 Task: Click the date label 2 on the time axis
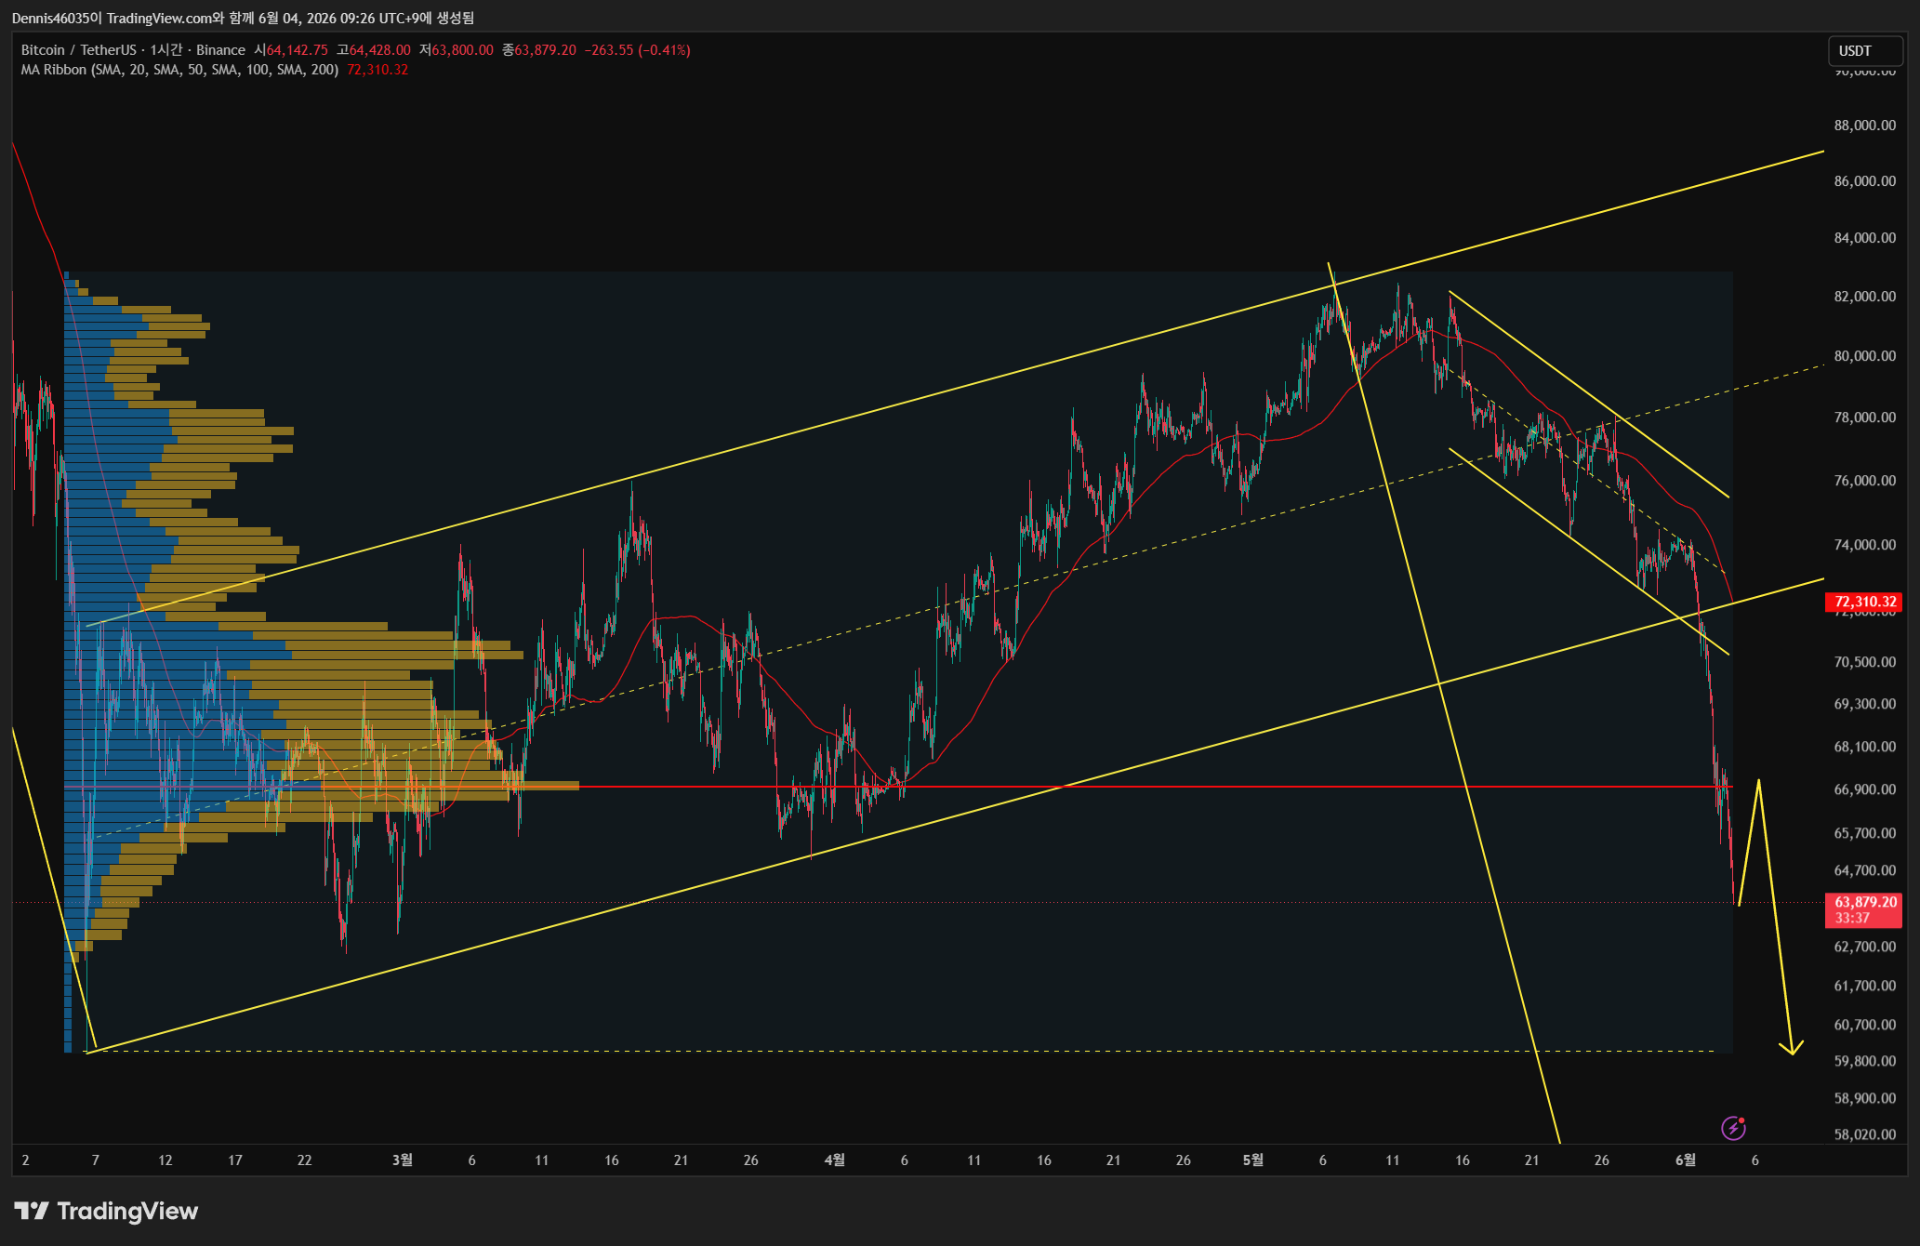(x=25, y=1160)
